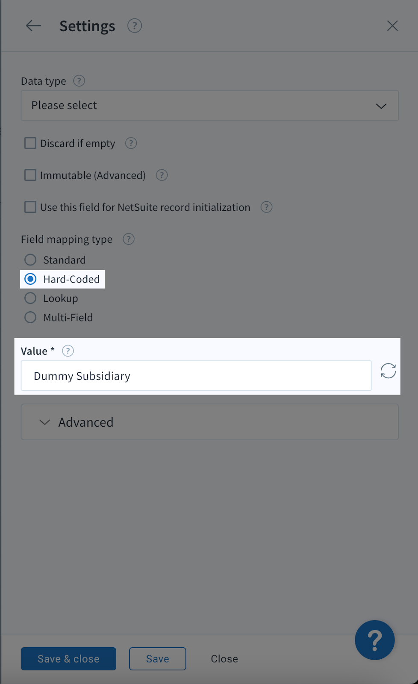Open the floating help button
Screen dimensions: 418x684
375,640
